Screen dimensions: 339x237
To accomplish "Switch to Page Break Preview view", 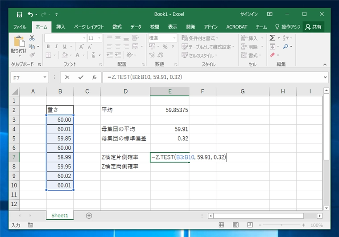I will (250, 225).
